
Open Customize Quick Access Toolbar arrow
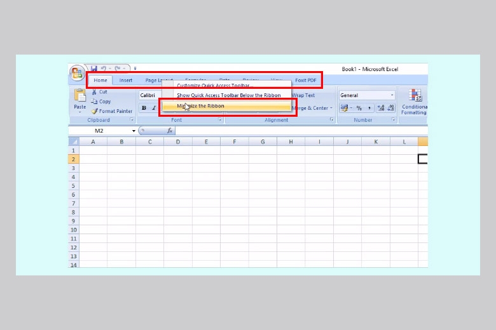point(135,68)
